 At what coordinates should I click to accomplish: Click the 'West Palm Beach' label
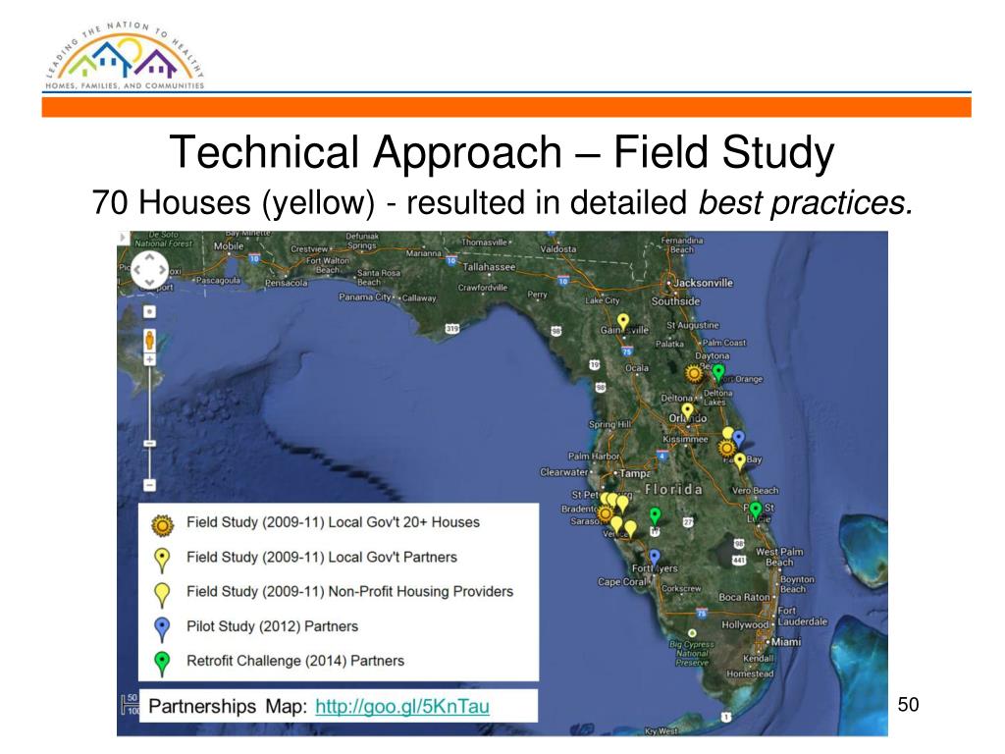coord(779,557)
